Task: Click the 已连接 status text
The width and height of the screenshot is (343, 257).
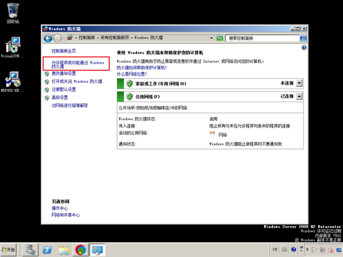Action: tap(287, 96)
